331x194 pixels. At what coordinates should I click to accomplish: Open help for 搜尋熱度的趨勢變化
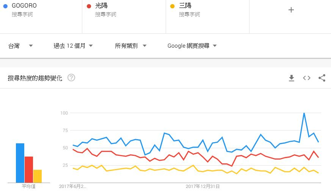point(71,78)
